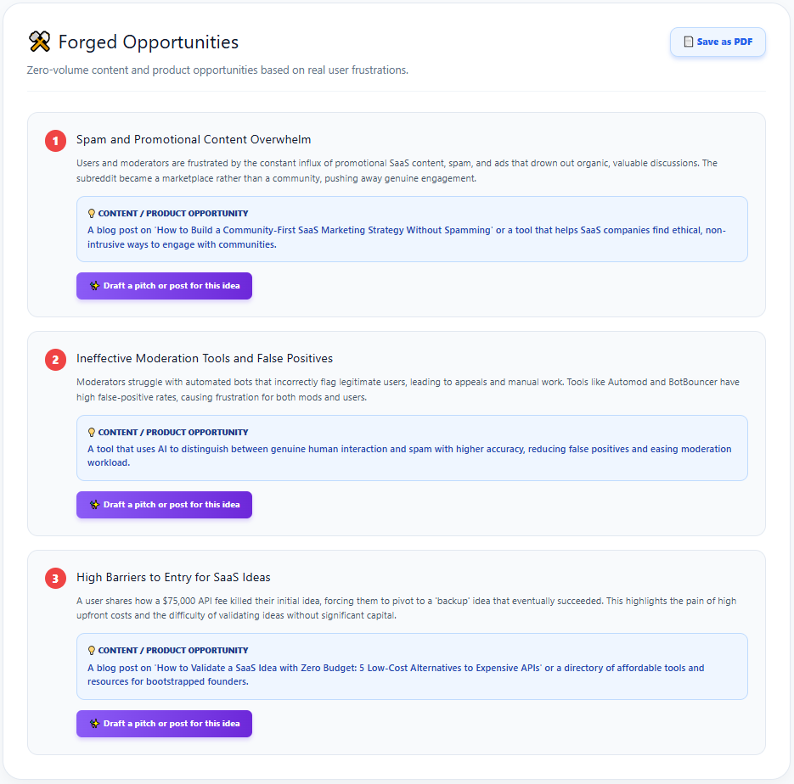This screenshot has width=794, height=784.
Task: Click the red number 1 badge
Action: click(56, 141)
